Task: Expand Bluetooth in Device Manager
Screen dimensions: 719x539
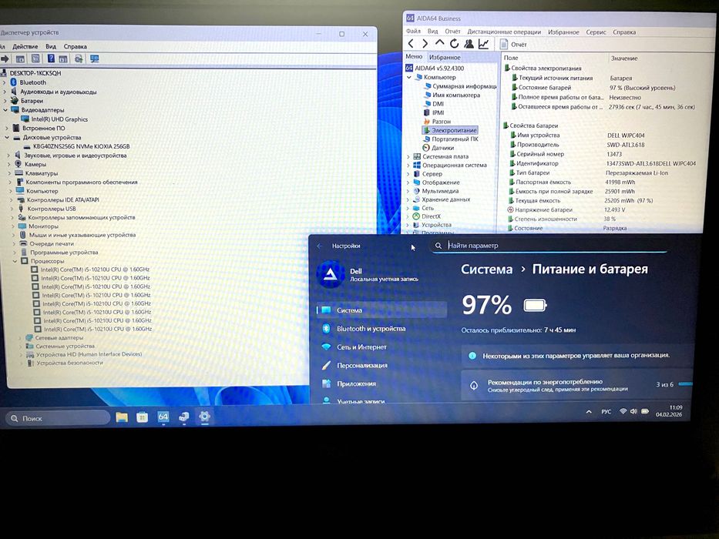Action: [x=5, y=82]
